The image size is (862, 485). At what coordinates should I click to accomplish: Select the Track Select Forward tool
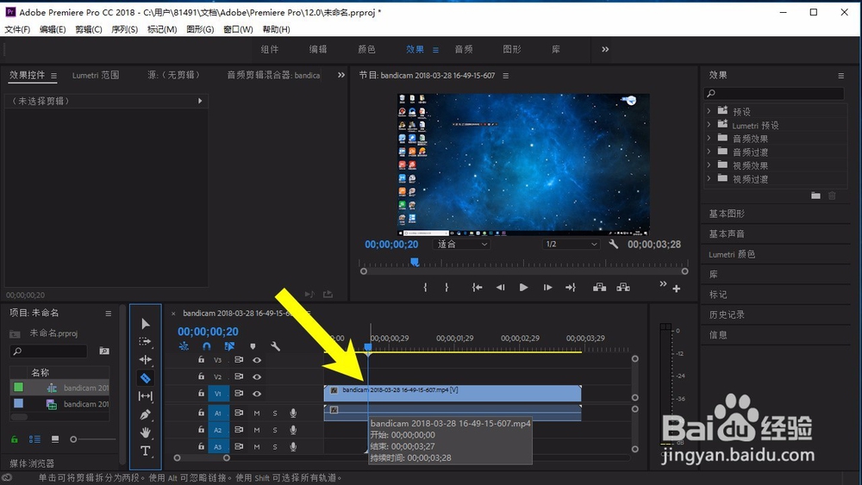click(145, 342)
